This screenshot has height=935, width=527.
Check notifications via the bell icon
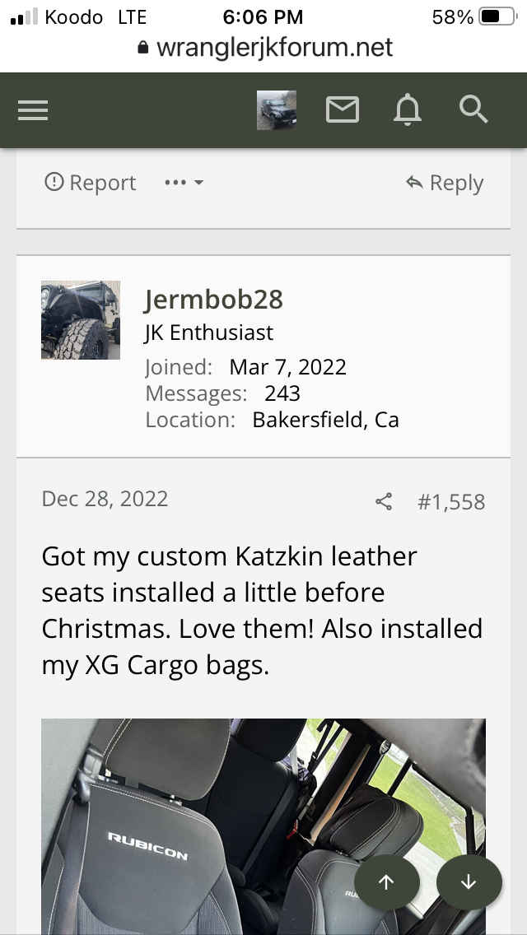click(x=408, y=110)
